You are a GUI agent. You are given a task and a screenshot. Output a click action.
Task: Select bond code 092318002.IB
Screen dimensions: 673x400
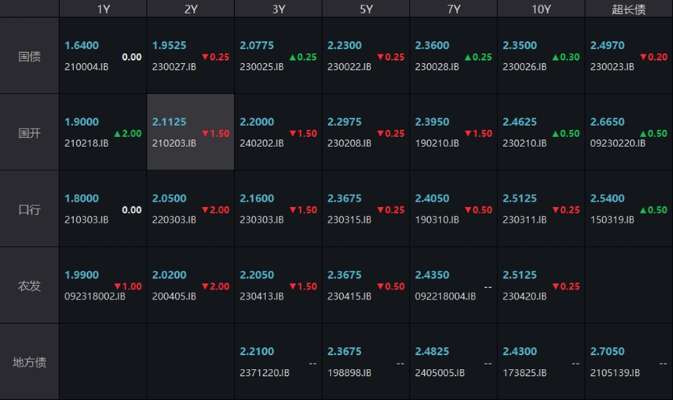(x=94, y=296)
